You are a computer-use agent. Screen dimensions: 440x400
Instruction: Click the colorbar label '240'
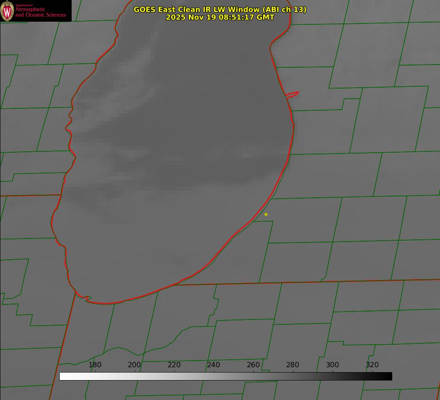[214, 365]
